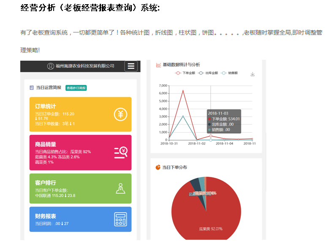Click the calculator icon on 财务报表 card
The image size is (335, 241).
[x=120, y=219]
